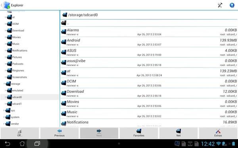Open the asus@vibe folder
The image size is (238, 148).
pyautogui.click(x=149, y=62)
